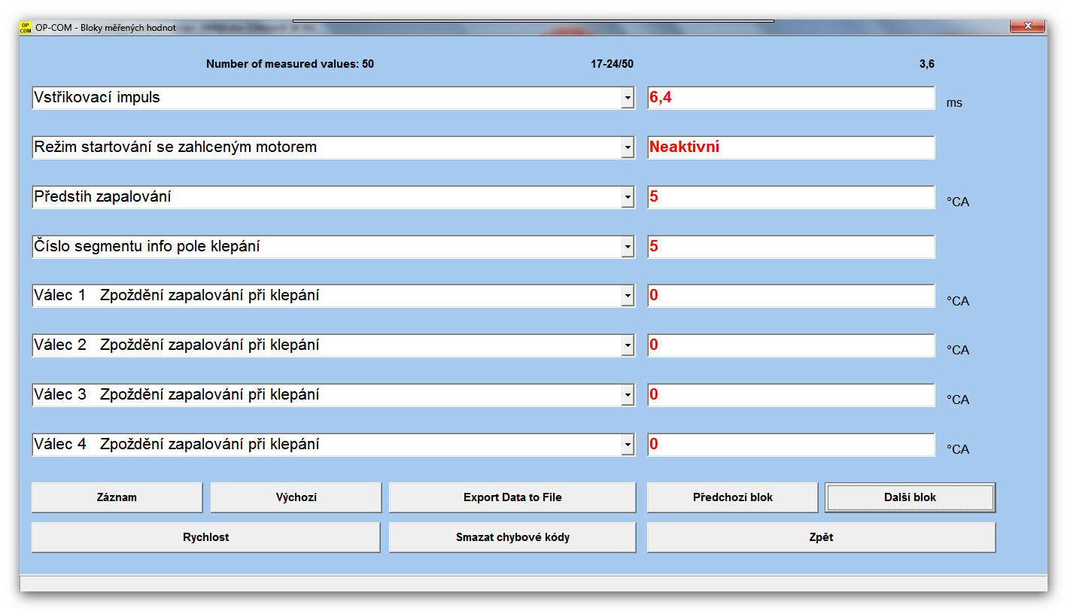Screen dimensions: 1067x611
Task: Open the Vstřikovací impuls dropdown arrow
Action: (x=628, y=99)
